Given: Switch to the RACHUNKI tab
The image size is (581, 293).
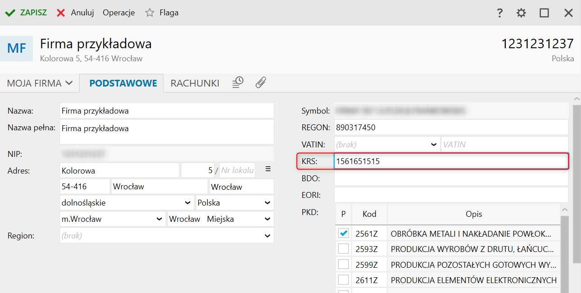Looking at the screenshot, I should (x=195, y=83).
